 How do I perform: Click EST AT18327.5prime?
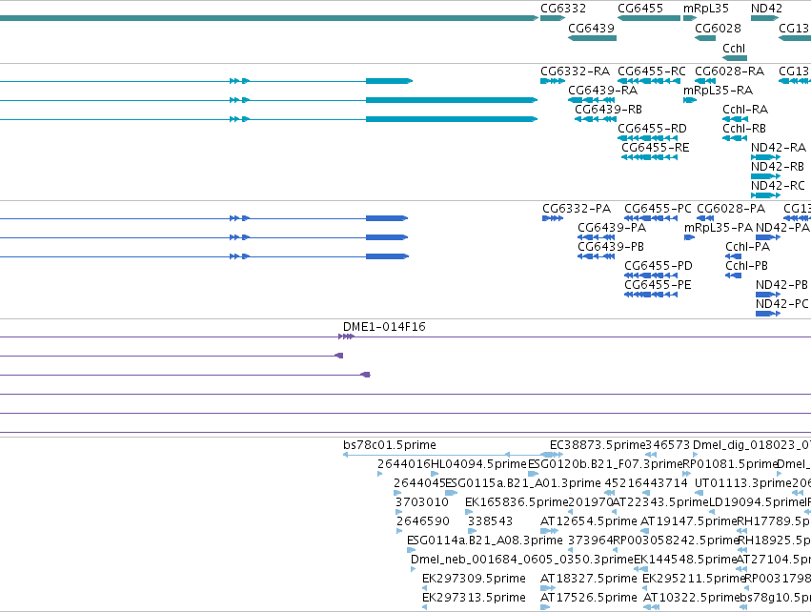(x=589, y=579)
